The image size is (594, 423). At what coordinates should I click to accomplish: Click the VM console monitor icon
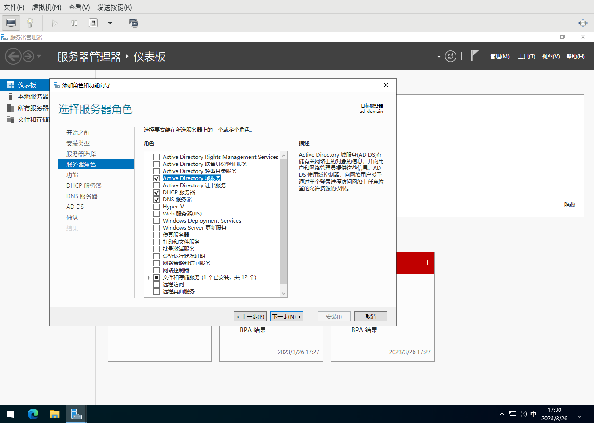[11, 23]
